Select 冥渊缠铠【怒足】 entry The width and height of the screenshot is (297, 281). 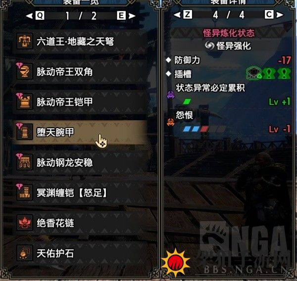80,192
